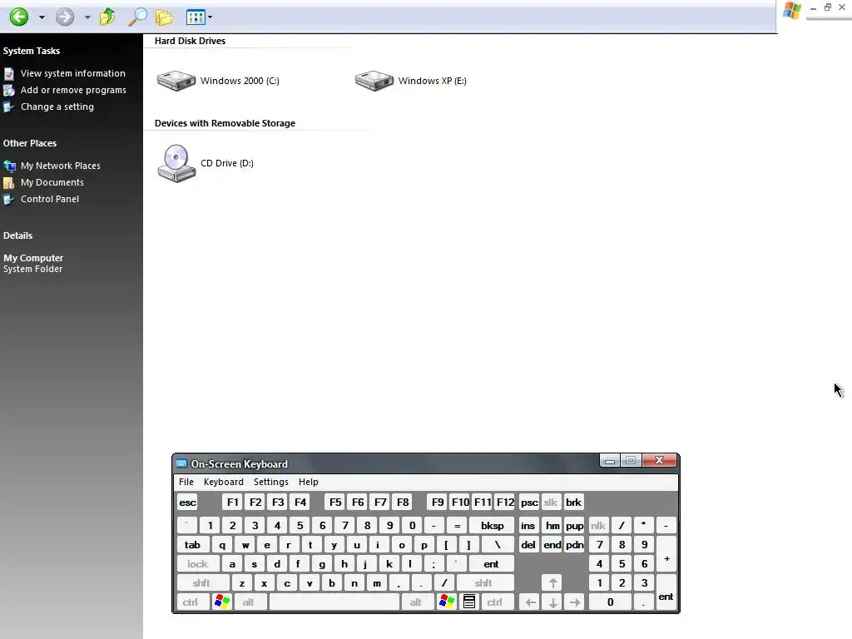
Task: Go back with the green Back arrow
Action: tap(19, 17)
